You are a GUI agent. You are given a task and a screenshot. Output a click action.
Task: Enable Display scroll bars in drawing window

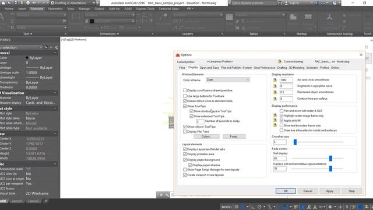click(x=185, y=90)
